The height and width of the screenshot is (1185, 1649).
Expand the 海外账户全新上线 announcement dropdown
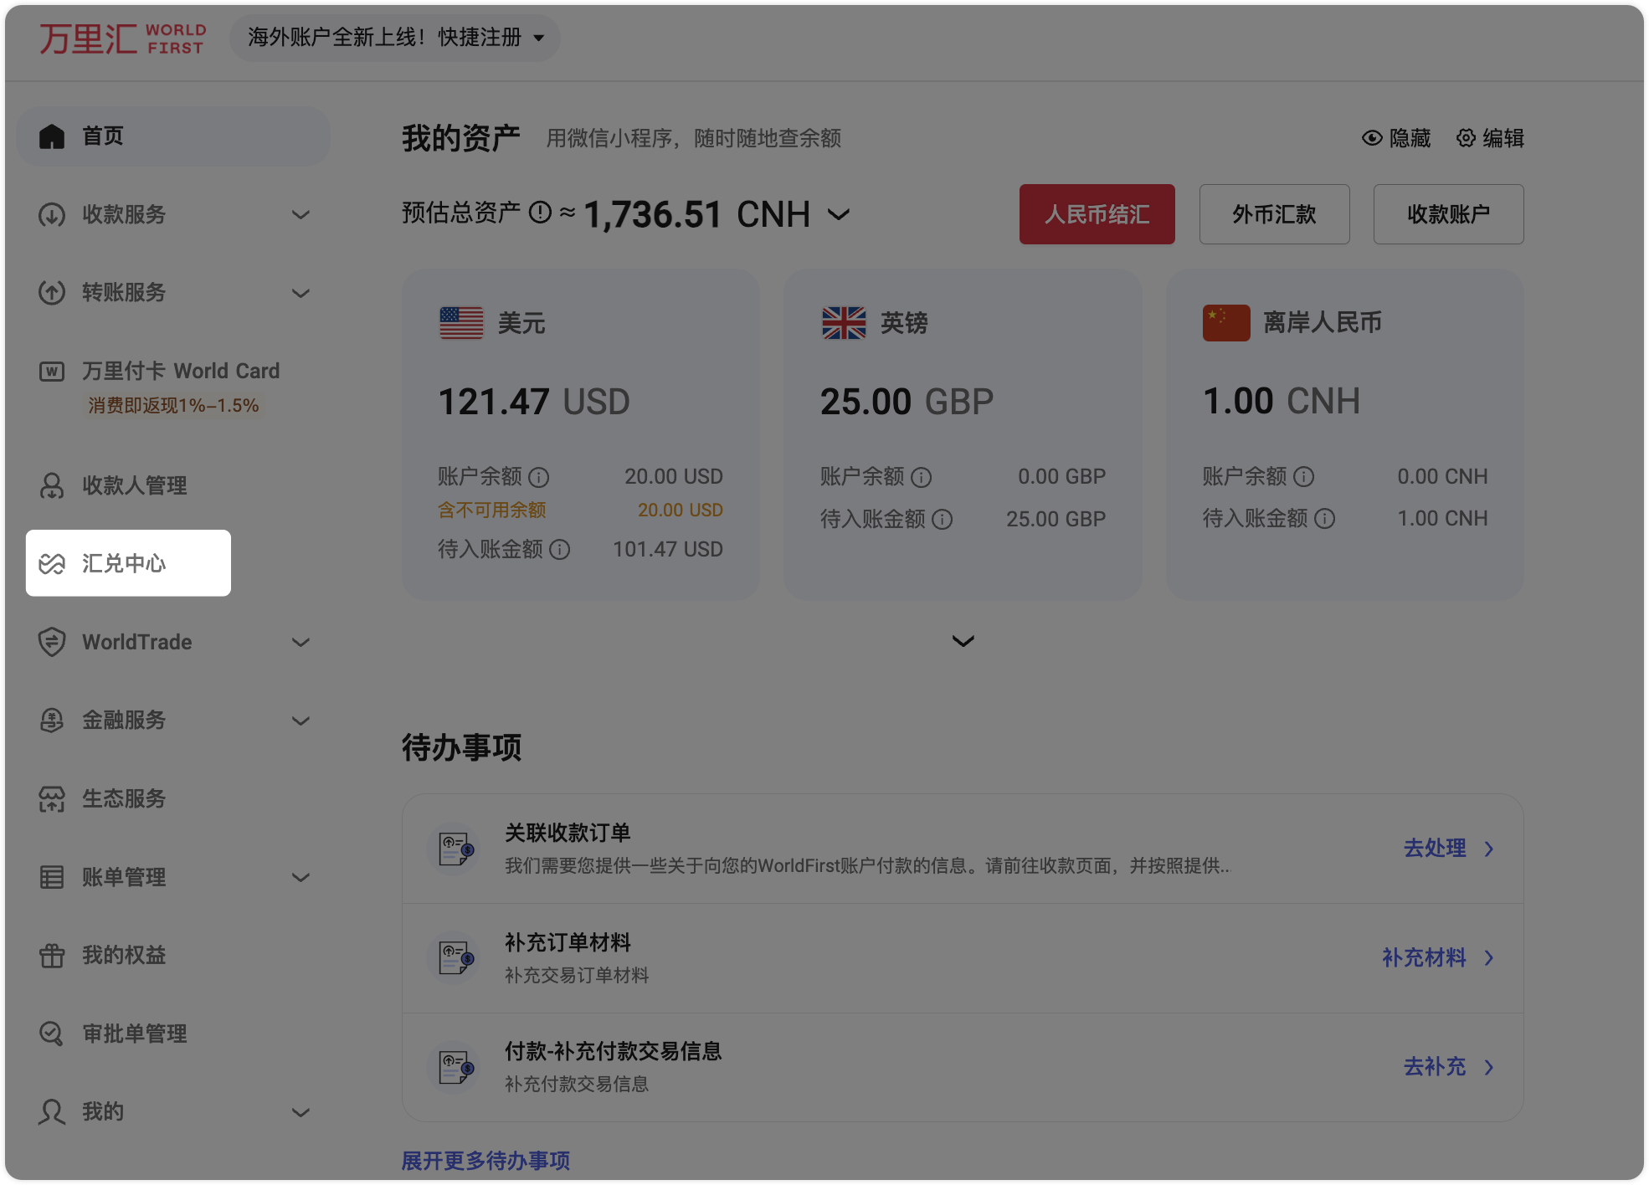[393, 38]
